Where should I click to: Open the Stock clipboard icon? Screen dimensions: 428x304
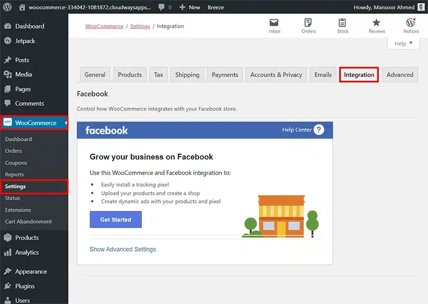point(342,22)
